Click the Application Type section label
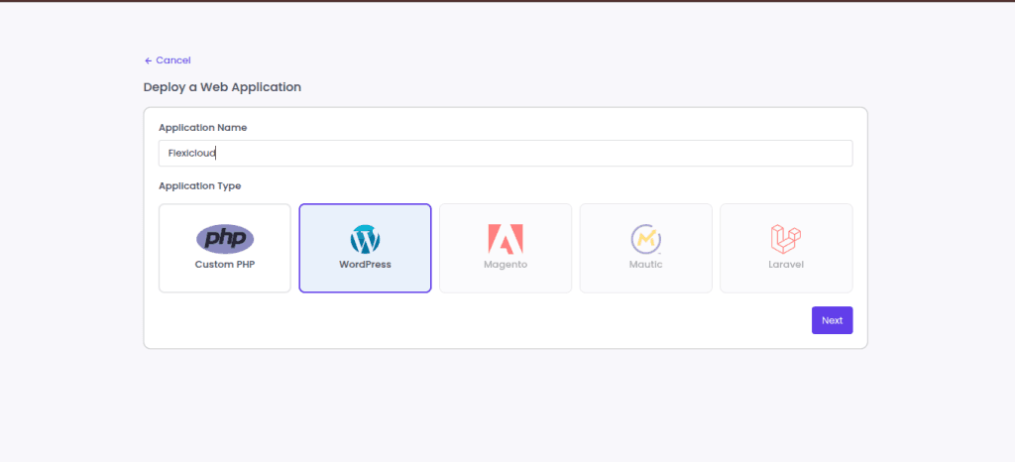 click(199, 185)
